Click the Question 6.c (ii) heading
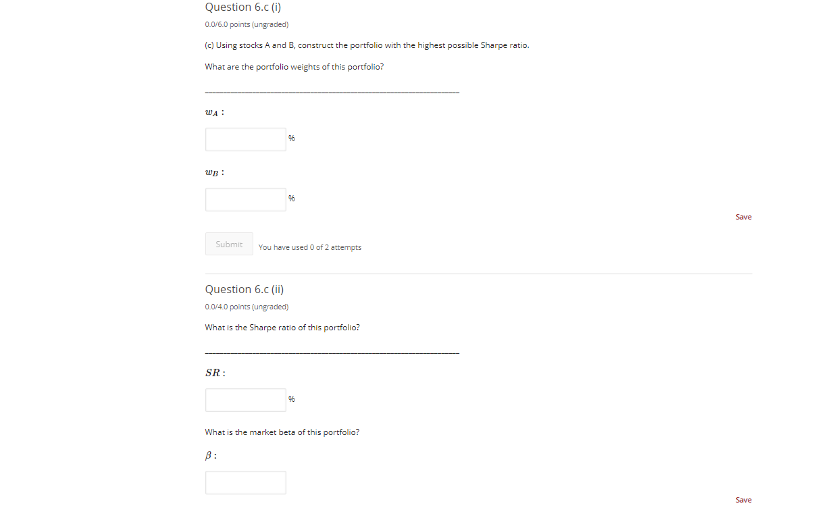The image size is (822, 512). tap(244, 288)
